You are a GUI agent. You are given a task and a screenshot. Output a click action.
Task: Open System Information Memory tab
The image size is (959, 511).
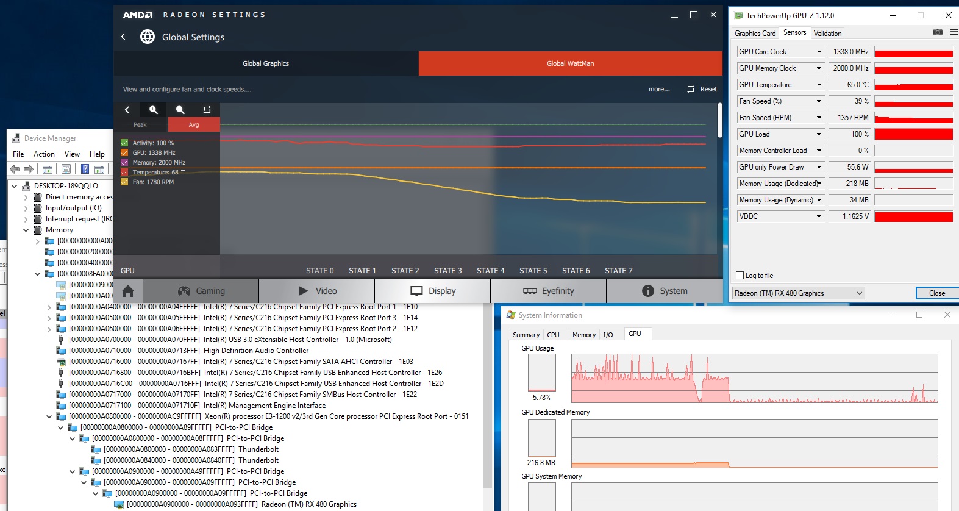(x=583, y=335)
